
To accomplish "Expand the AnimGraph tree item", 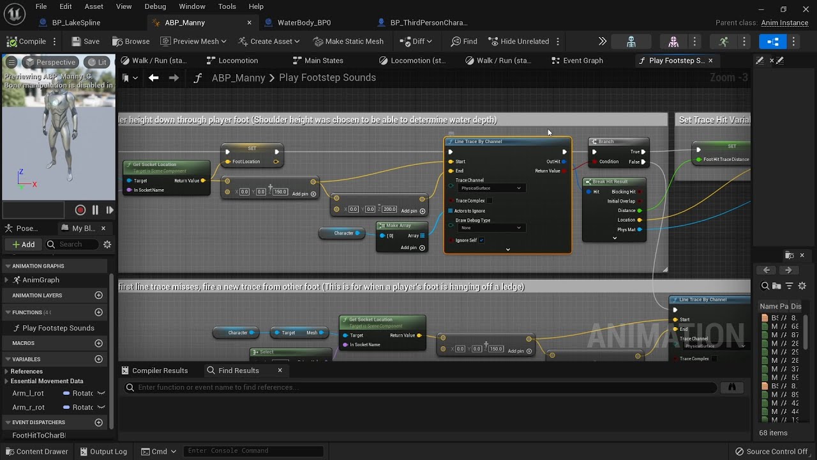I will click(7, 280).
